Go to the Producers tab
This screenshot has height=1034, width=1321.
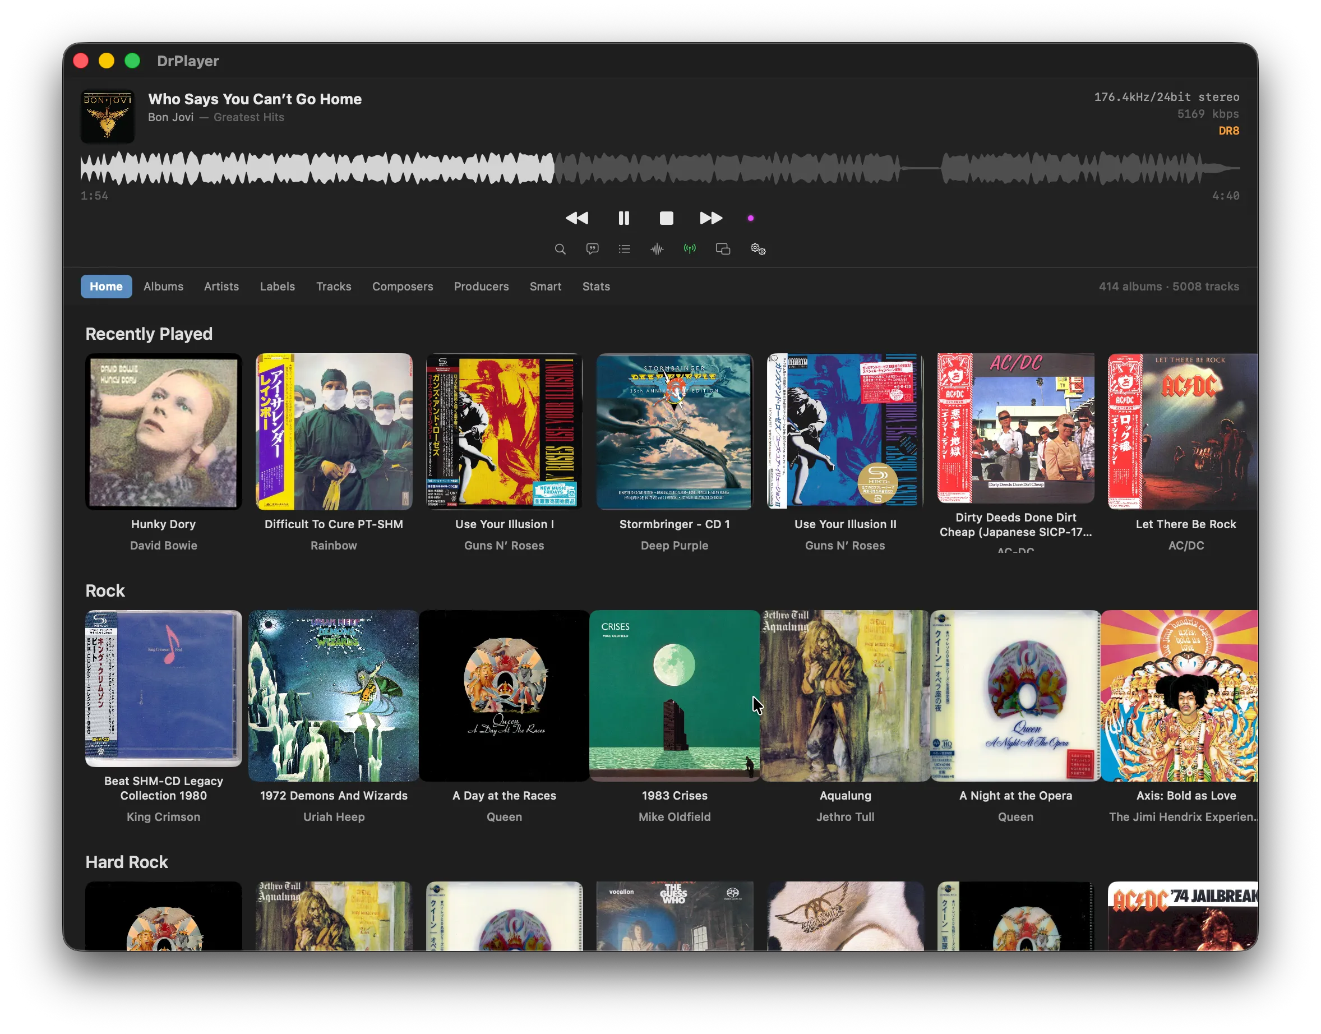481,287
